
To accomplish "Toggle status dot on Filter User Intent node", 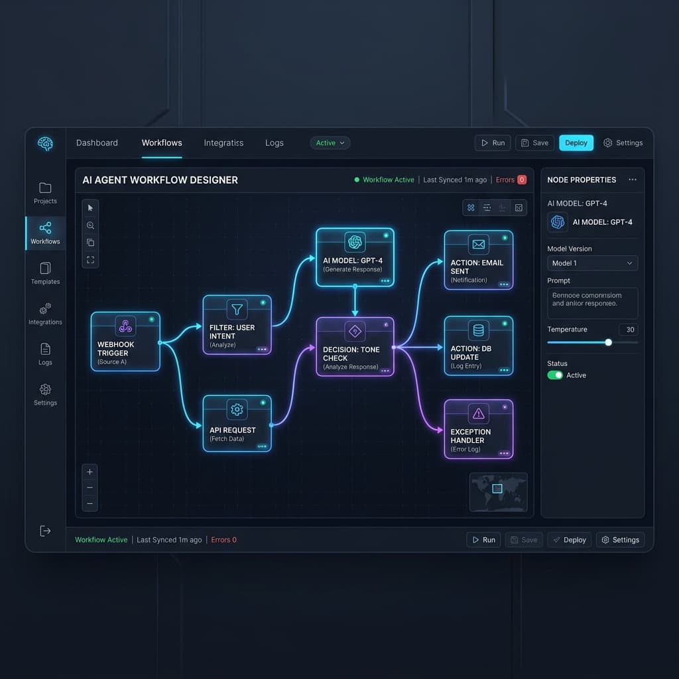I will coord(263,302).
